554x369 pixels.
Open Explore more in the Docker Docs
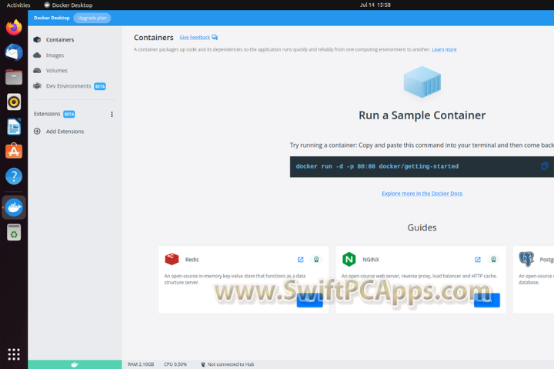[422, 194]
